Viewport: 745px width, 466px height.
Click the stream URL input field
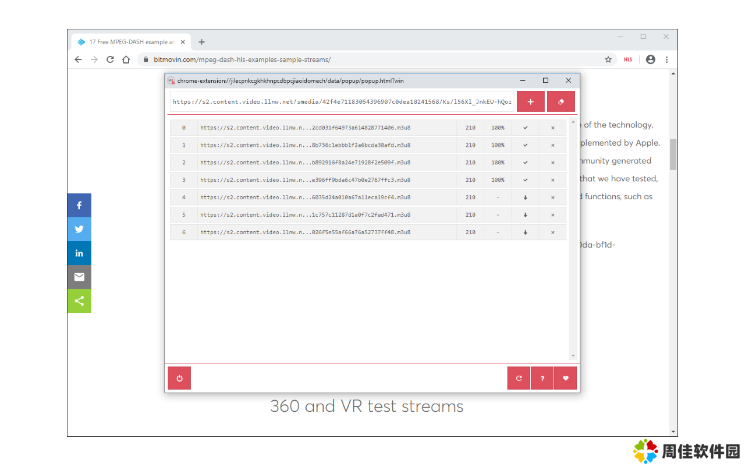coord(342,101)
